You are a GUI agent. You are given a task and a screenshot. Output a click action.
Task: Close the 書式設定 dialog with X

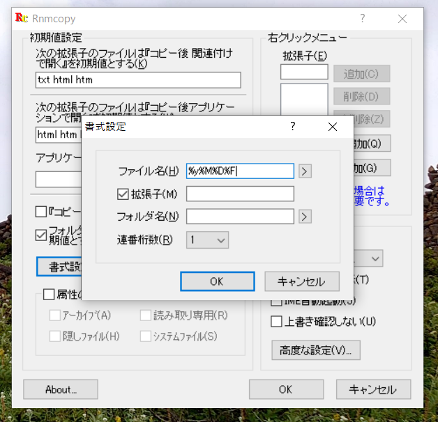(332, 127)
